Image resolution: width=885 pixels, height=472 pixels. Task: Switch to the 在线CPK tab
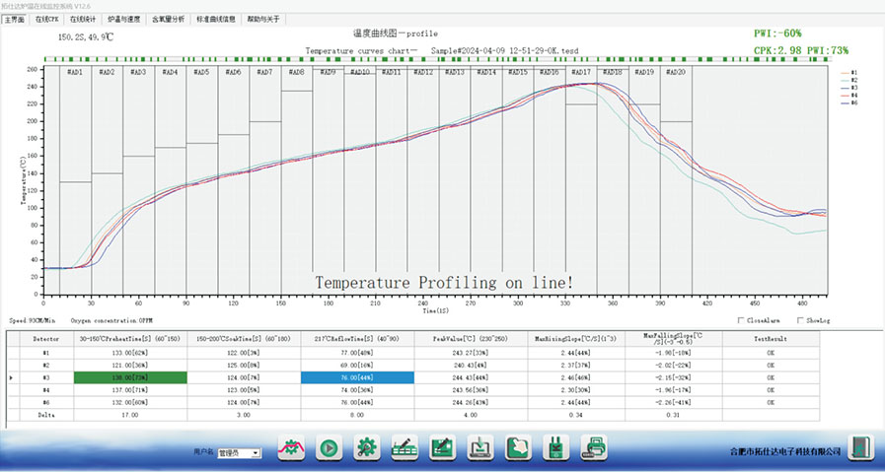pos(46,18)
